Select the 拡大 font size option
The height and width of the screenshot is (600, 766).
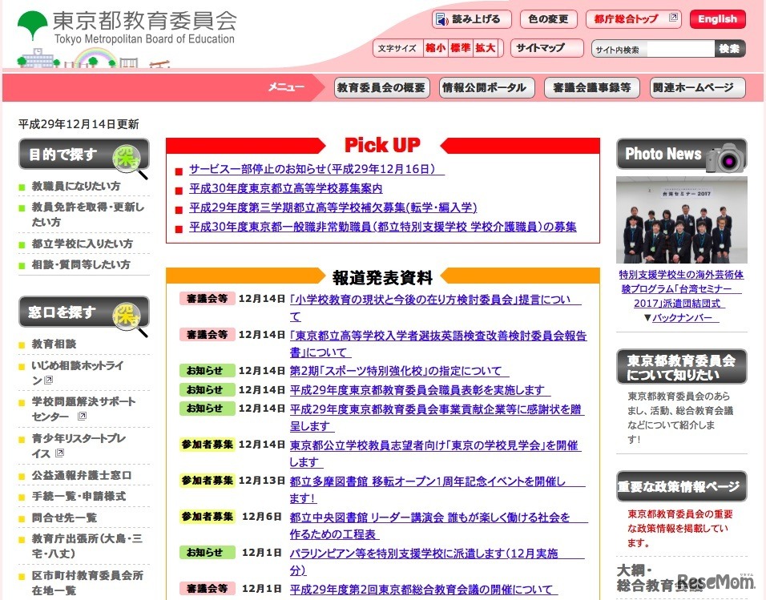click(486, 48)
